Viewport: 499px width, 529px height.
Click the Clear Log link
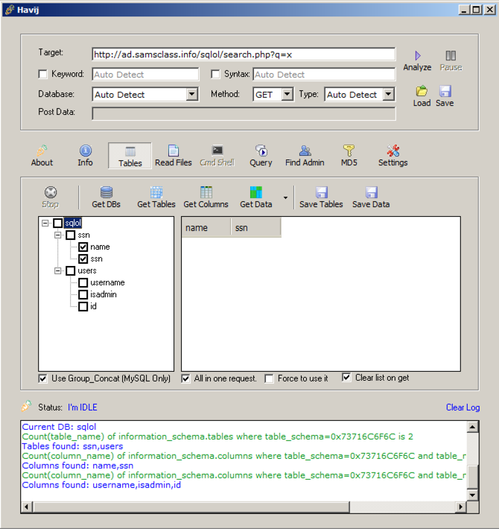coord(463,408)
